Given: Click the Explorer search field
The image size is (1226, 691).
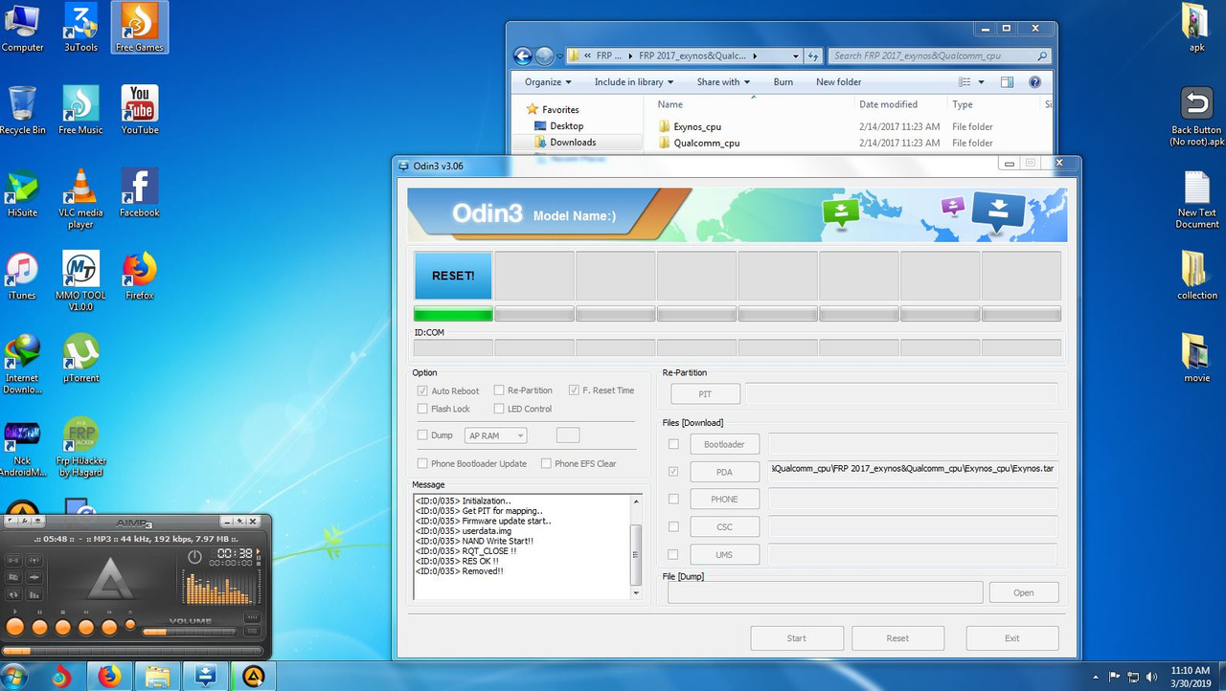Looking at the screenshot, I should pos(940,56).
